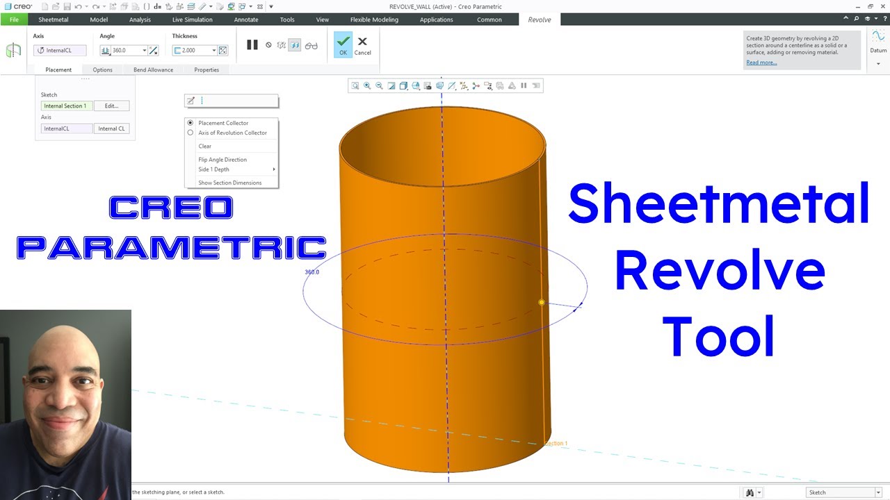
Task: Toggle spin center icon in graphics toolbar
Action: [x=476, y=85]
